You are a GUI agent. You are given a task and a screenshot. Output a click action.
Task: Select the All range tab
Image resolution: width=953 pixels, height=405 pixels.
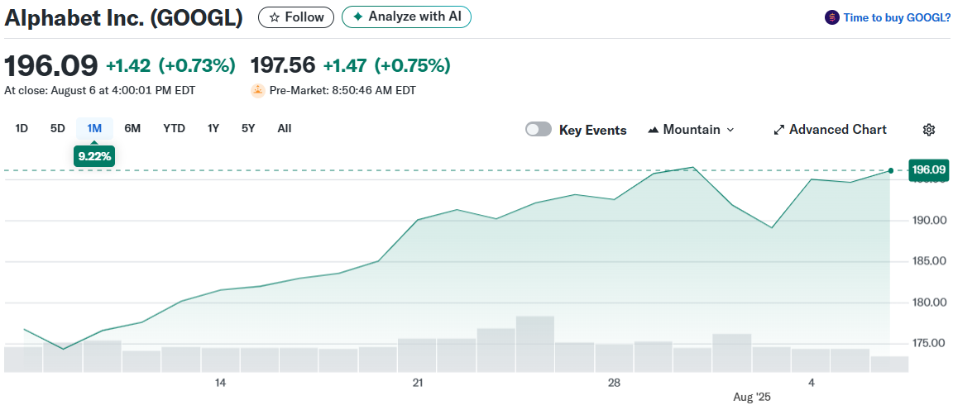[x=285, y=129]
